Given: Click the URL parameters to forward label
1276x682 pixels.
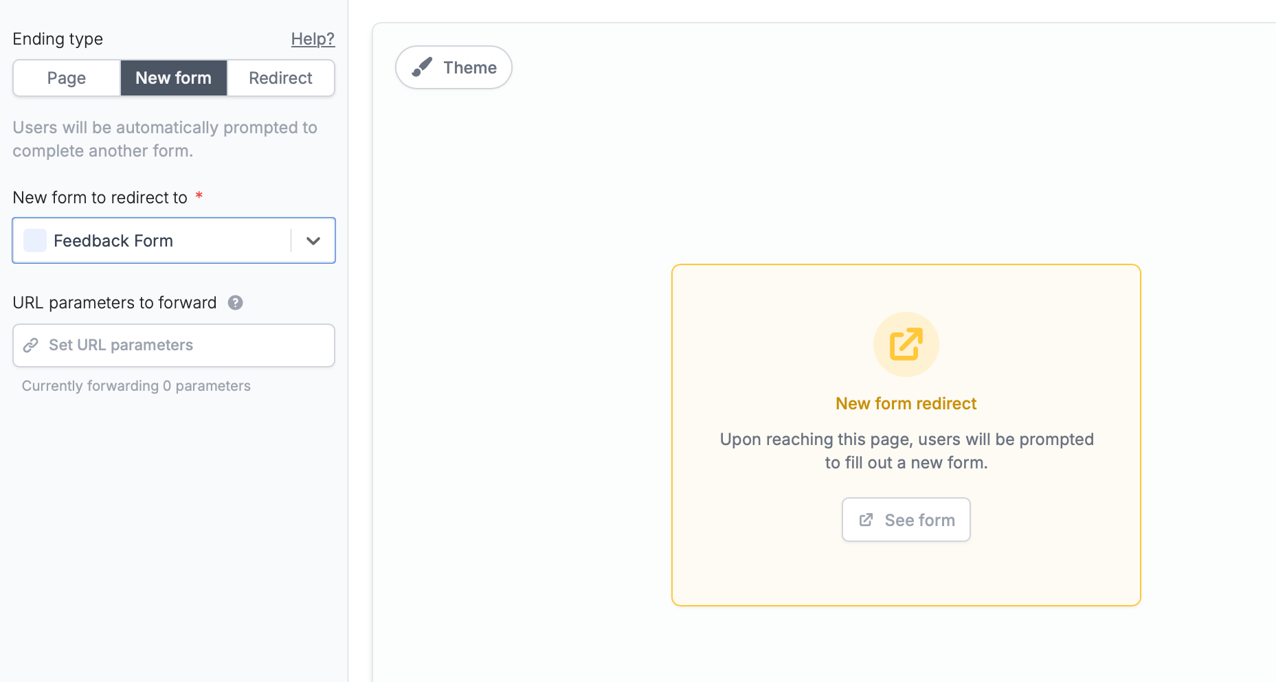Looking at the screenshot, I should point(115,303).
